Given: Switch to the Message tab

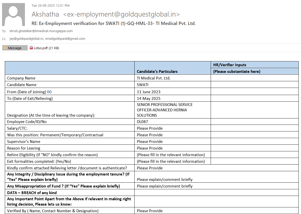Looking at the screenshot, I should pyautogui.click(x=15, y=48).
